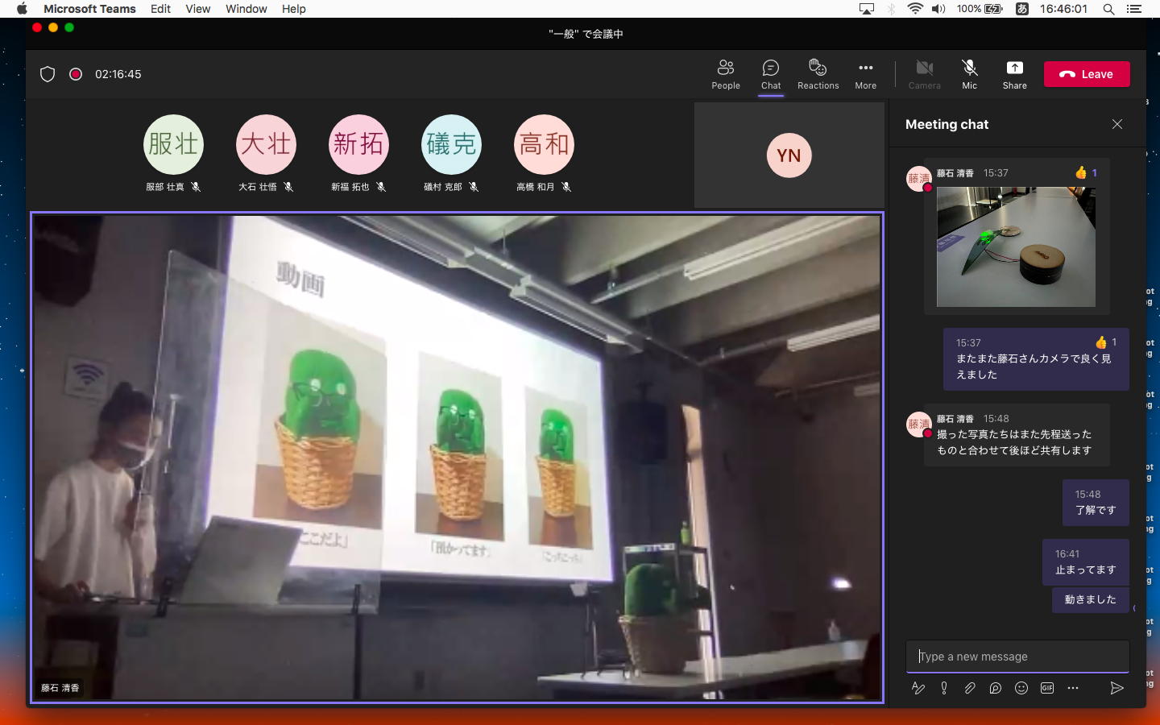The image size is (1160, 725).
Task: Open the Loop components icon
Action: pos(996,688)
